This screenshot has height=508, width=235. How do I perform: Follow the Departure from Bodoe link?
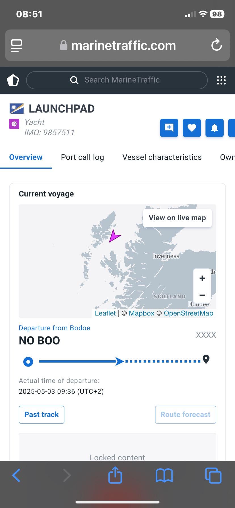point(54,328)
